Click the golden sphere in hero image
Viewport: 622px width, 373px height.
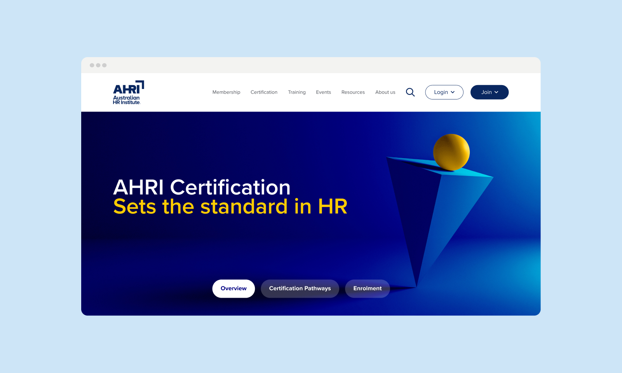point(451,152)
